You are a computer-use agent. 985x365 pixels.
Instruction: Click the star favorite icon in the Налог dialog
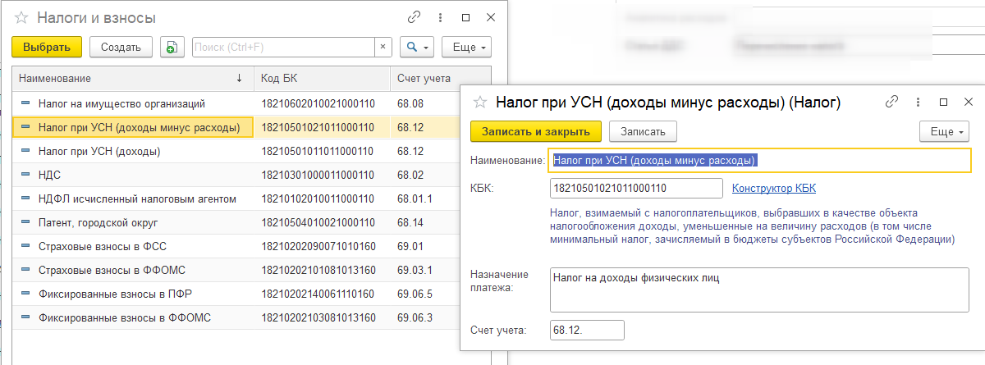pyautogui.click(x=480, y=103)
